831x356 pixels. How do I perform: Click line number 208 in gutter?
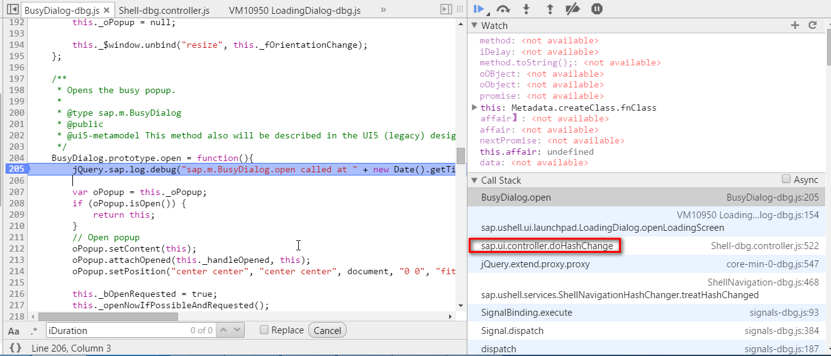coord(16,203)
